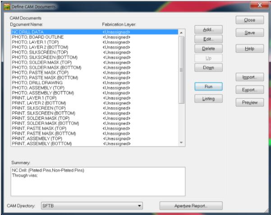Click the document list scrollbar thumb
This screenshot has height=215, width=271.
coord(181,70)
